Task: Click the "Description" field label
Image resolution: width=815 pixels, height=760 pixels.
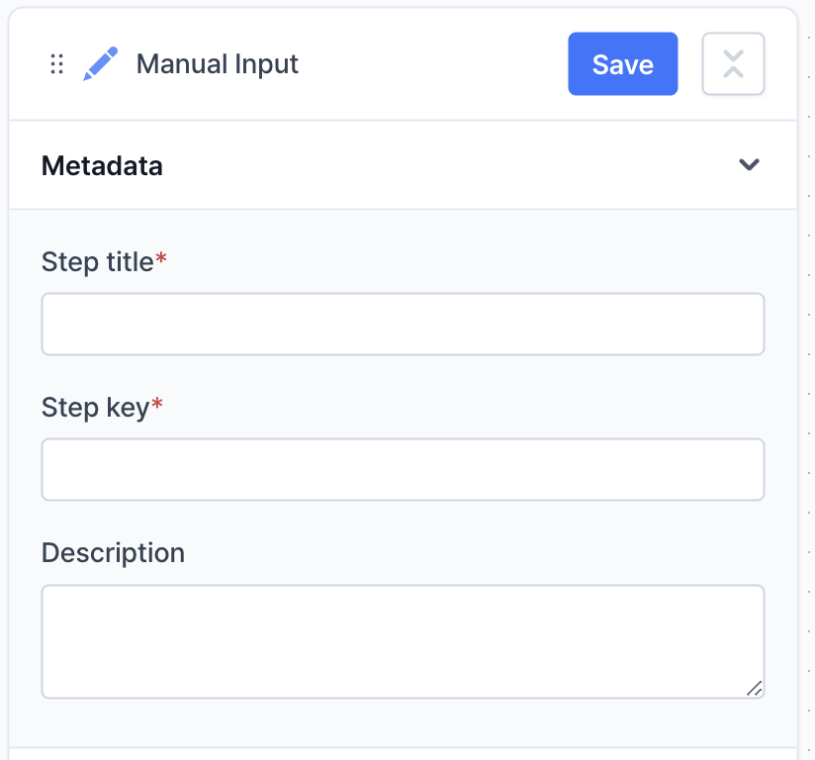Action: point(113,552)
